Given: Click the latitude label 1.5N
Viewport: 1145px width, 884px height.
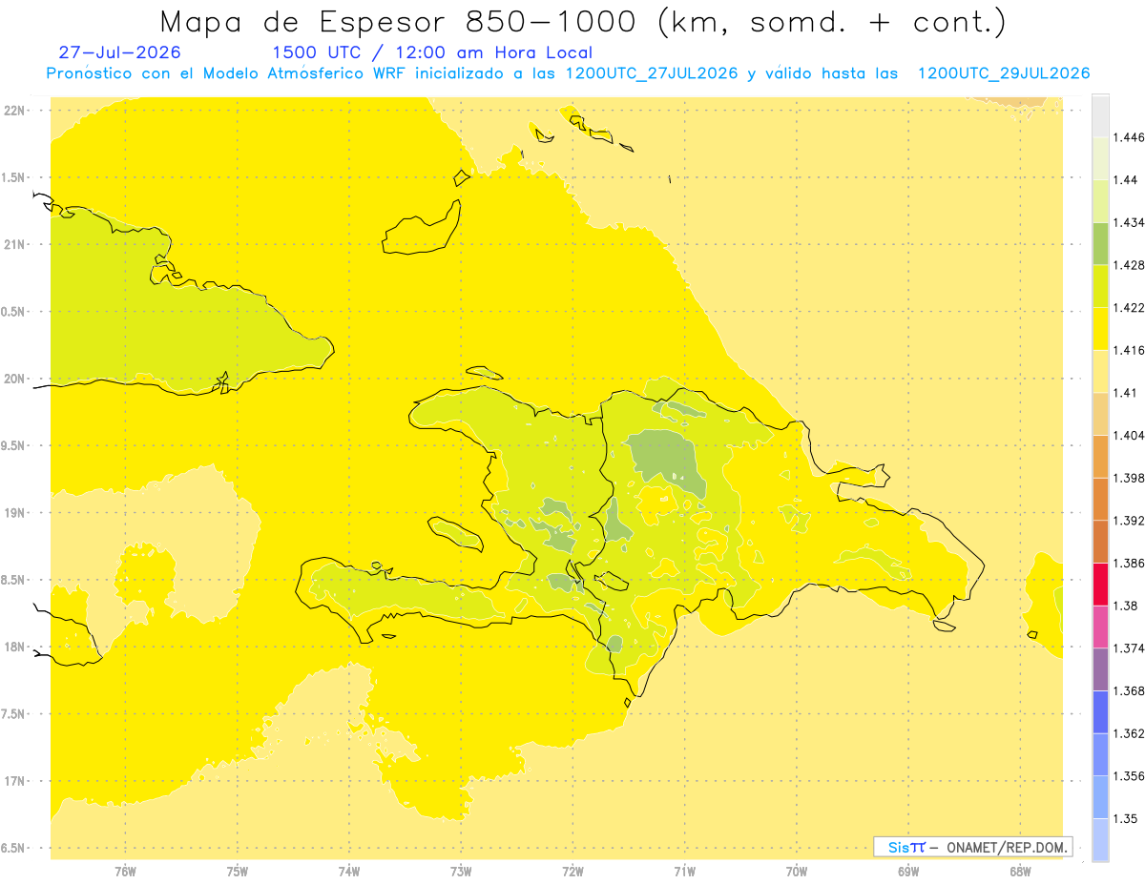Looking at the screenshot, I should click(x=15, y=177).
